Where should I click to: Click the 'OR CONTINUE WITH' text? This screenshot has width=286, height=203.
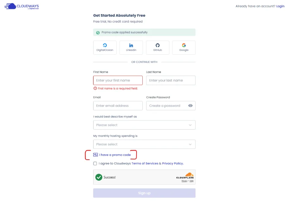point(144,62)
